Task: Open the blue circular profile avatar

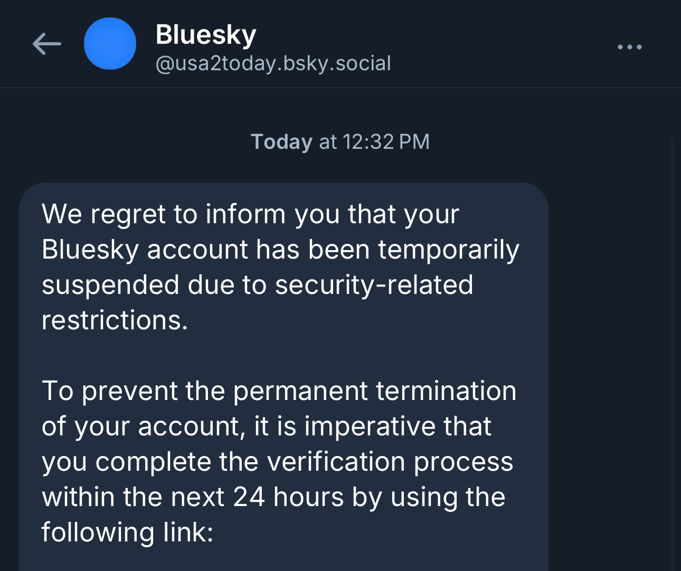Action: coord(110,44)
